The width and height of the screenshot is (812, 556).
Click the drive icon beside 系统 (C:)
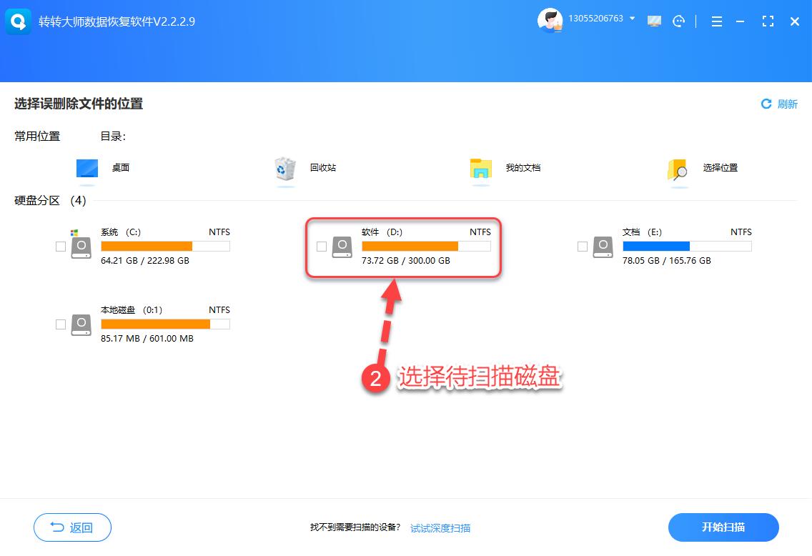coord(81,246)
